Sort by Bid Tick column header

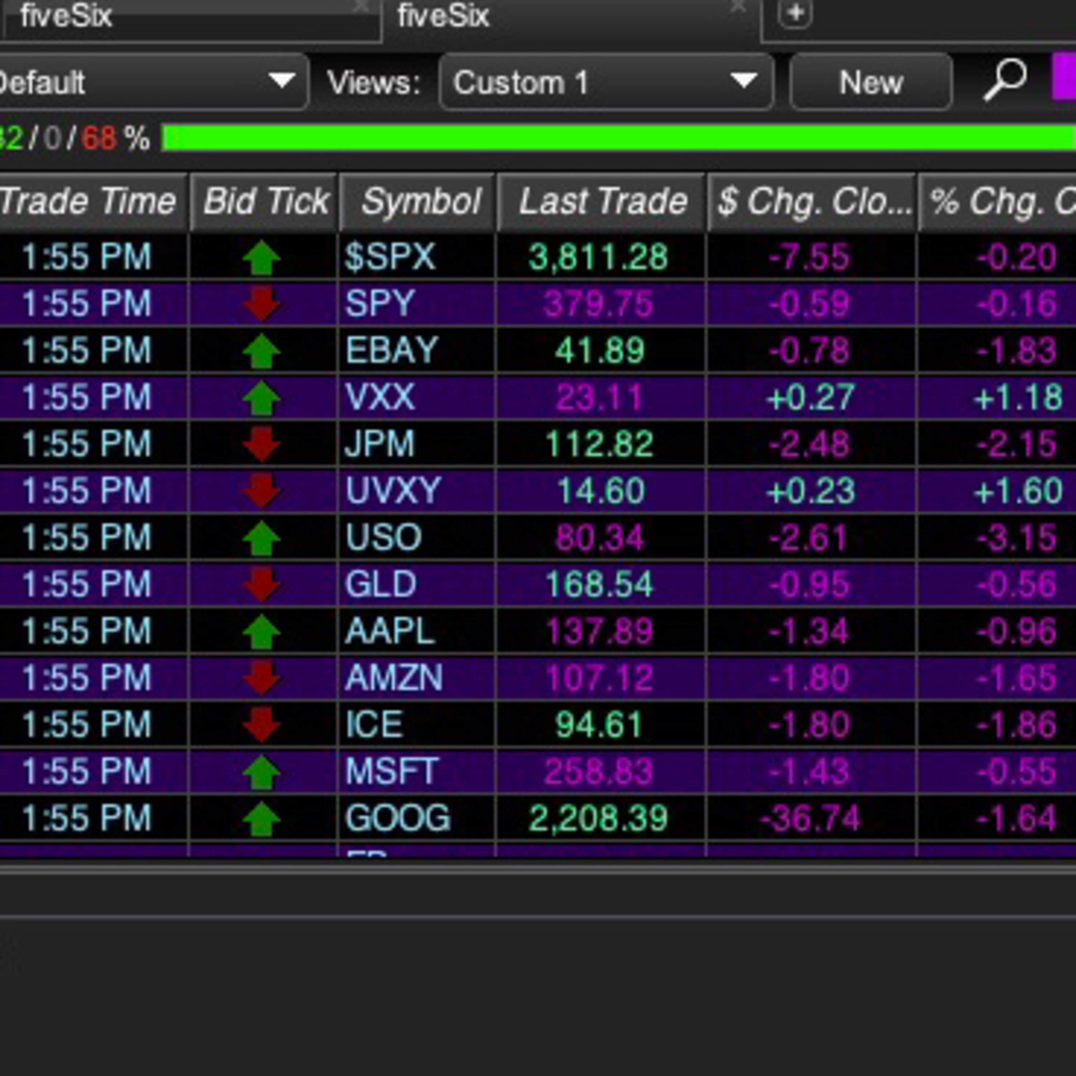tap(264, 202)
